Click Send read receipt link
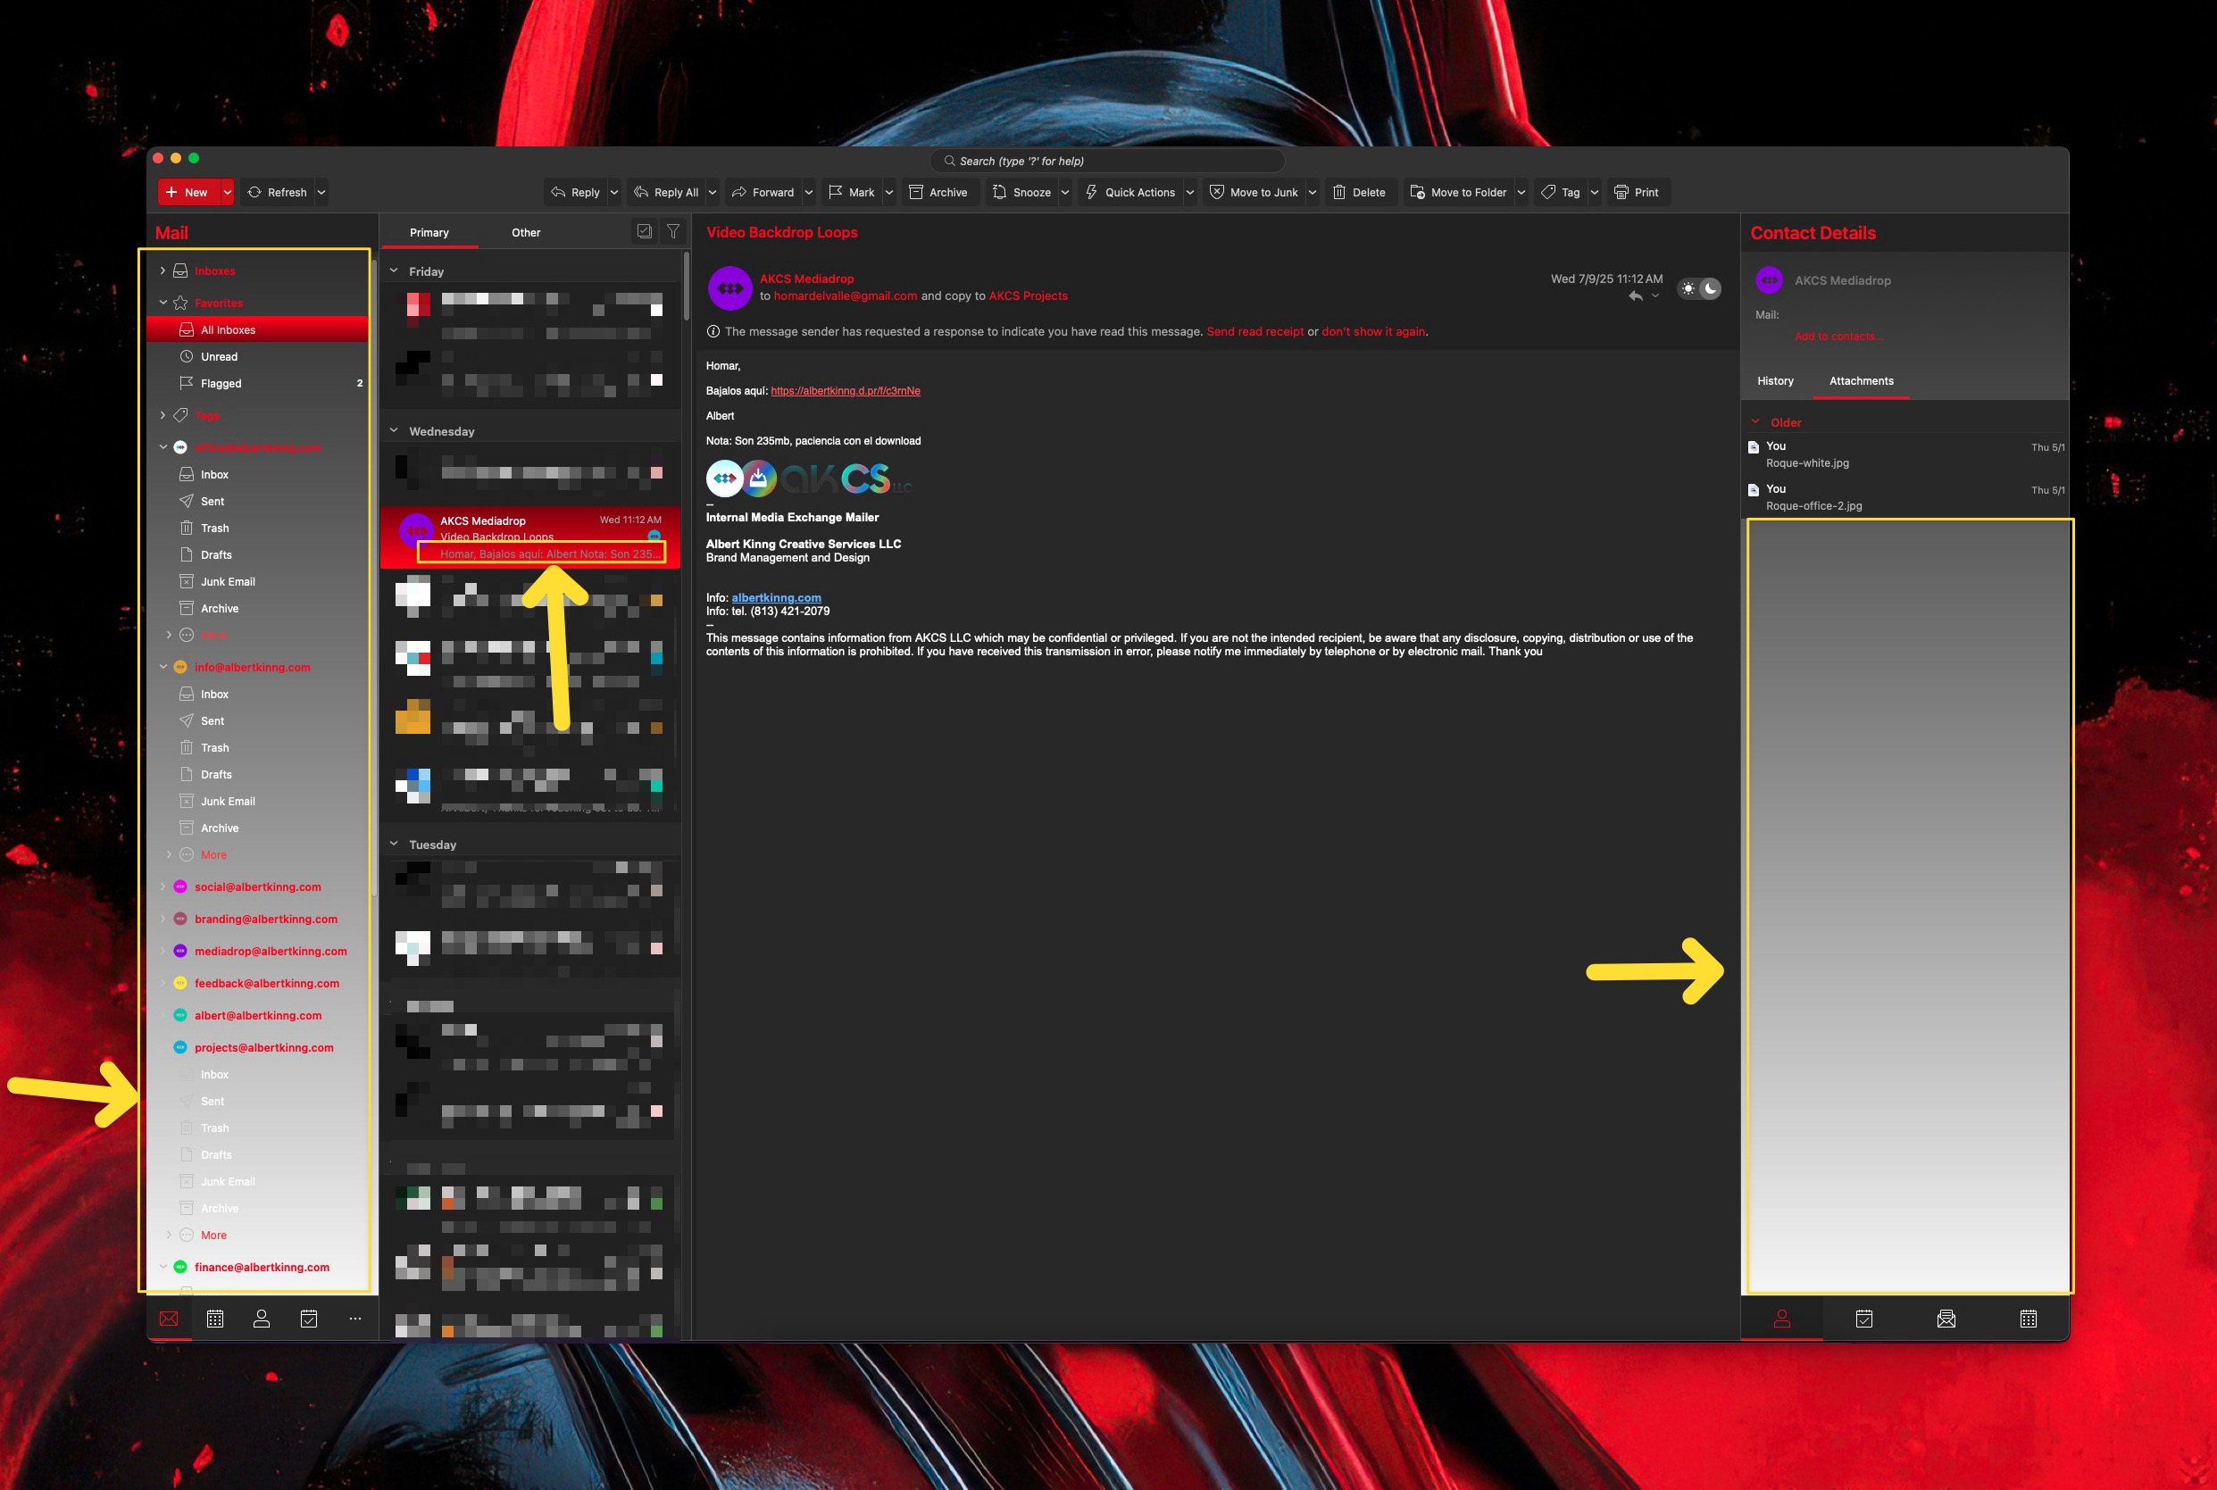The image size is (2217, 1490). tap(1254, 331)
